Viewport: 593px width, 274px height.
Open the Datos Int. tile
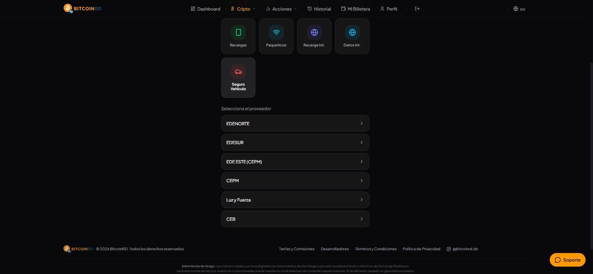(352, 36)
